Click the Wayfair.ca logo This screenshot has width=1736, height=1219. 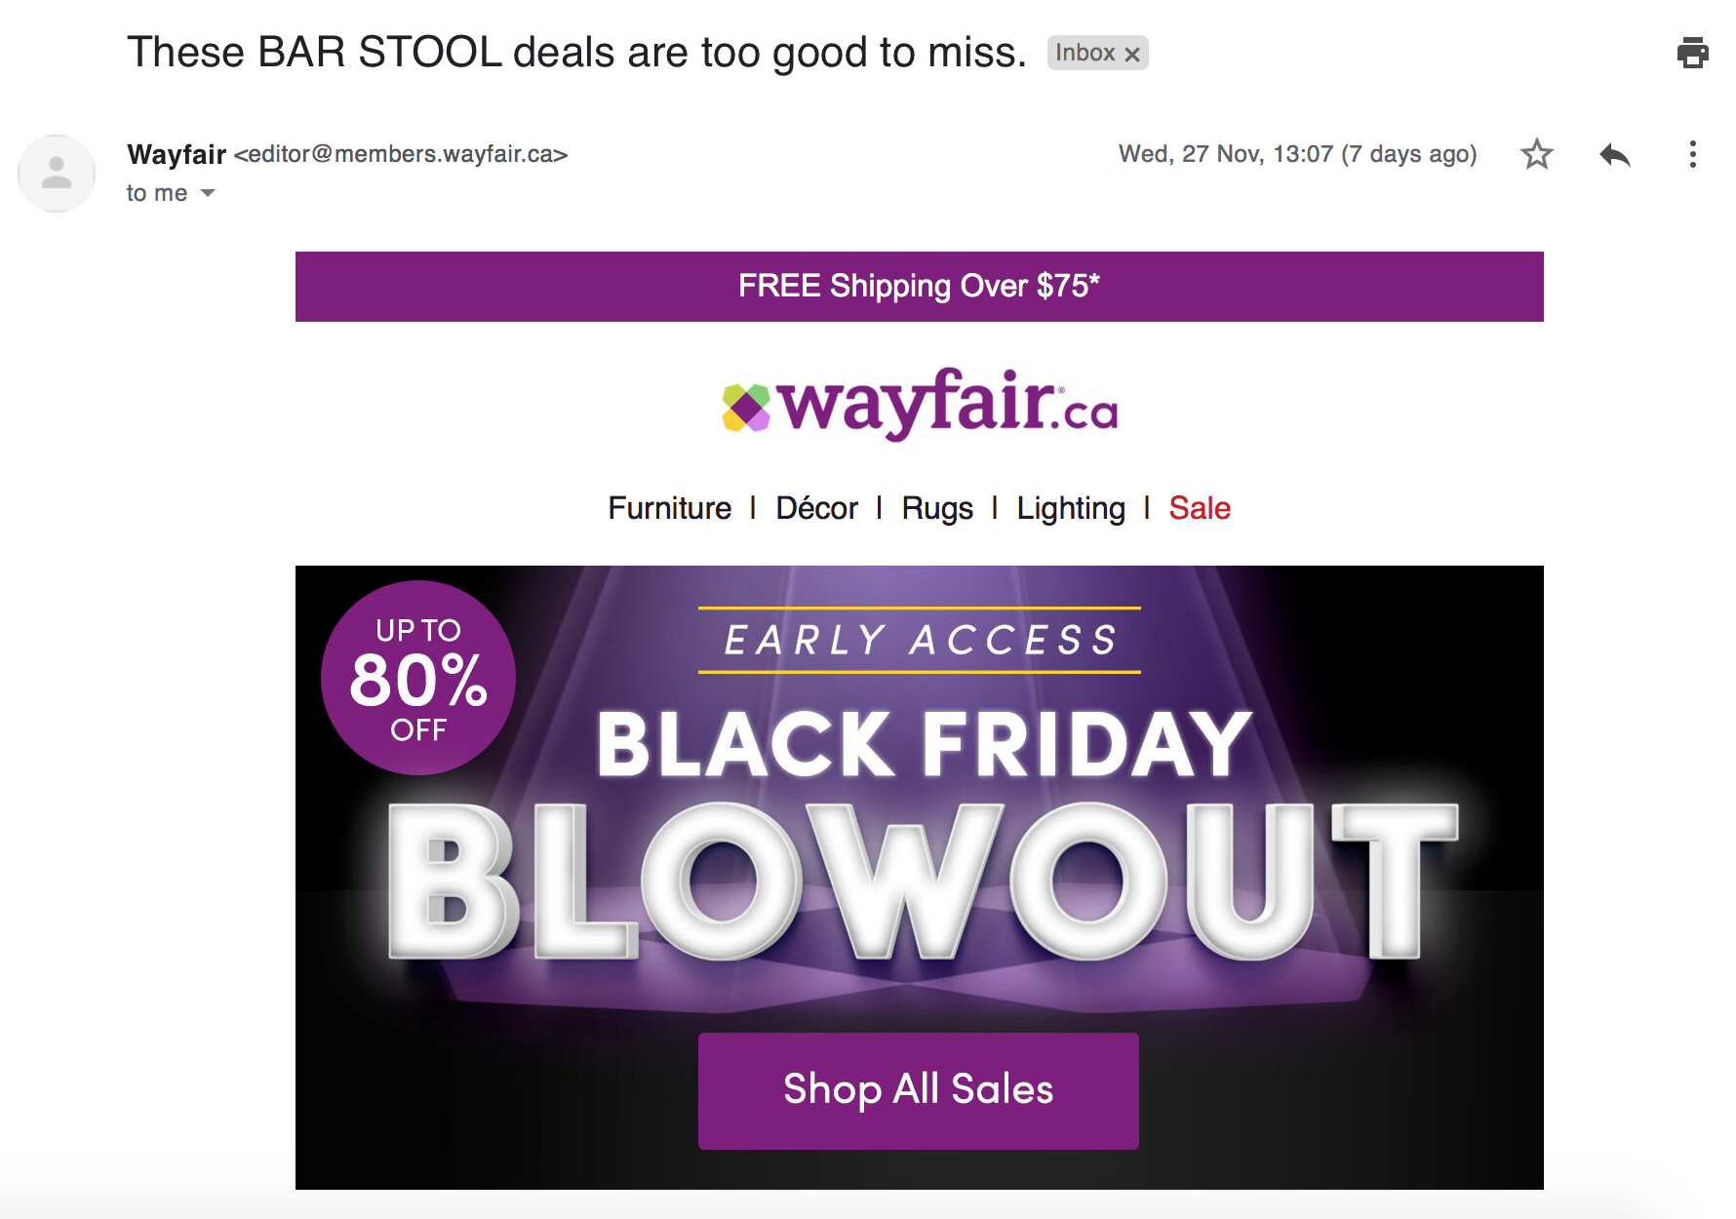click(920, 404)
